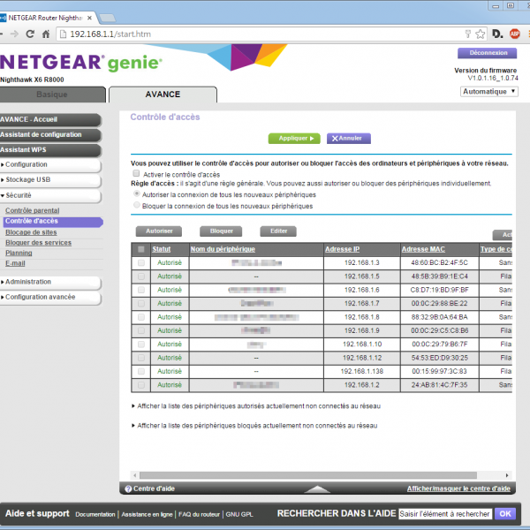530x530 pixels.
Task: Click the NETGEAR genie logo
Action: click(x=81, y=64)
